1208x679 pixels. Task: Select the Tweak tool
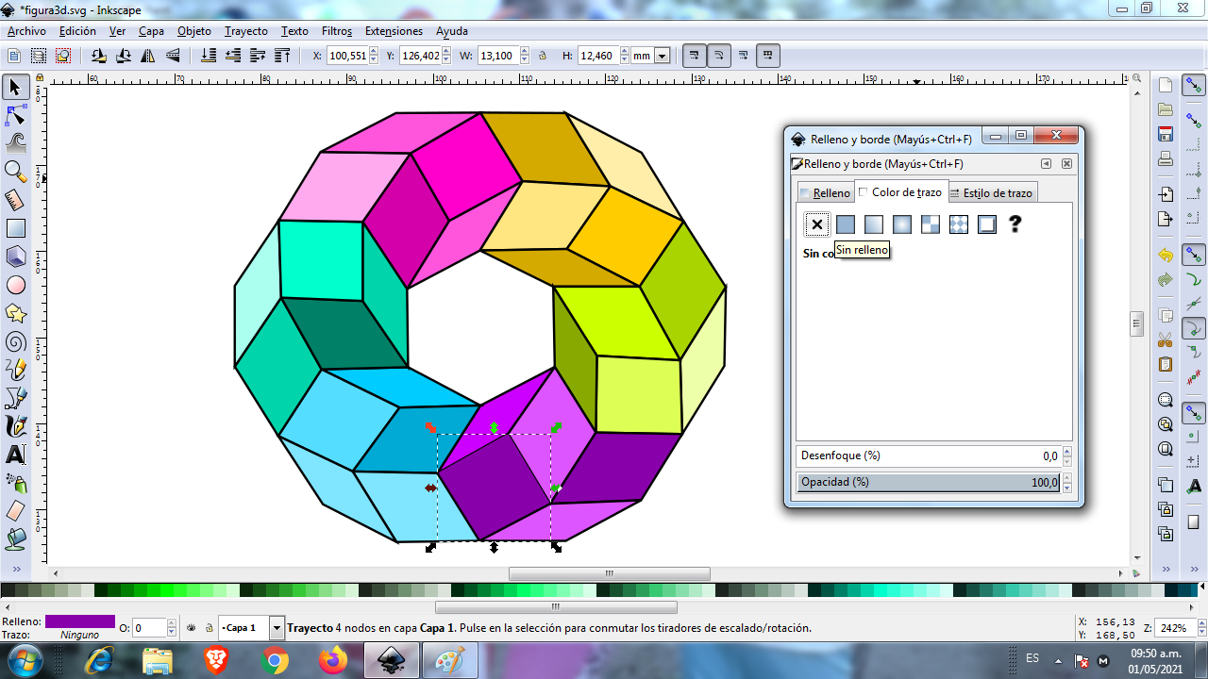click(15, 143)
